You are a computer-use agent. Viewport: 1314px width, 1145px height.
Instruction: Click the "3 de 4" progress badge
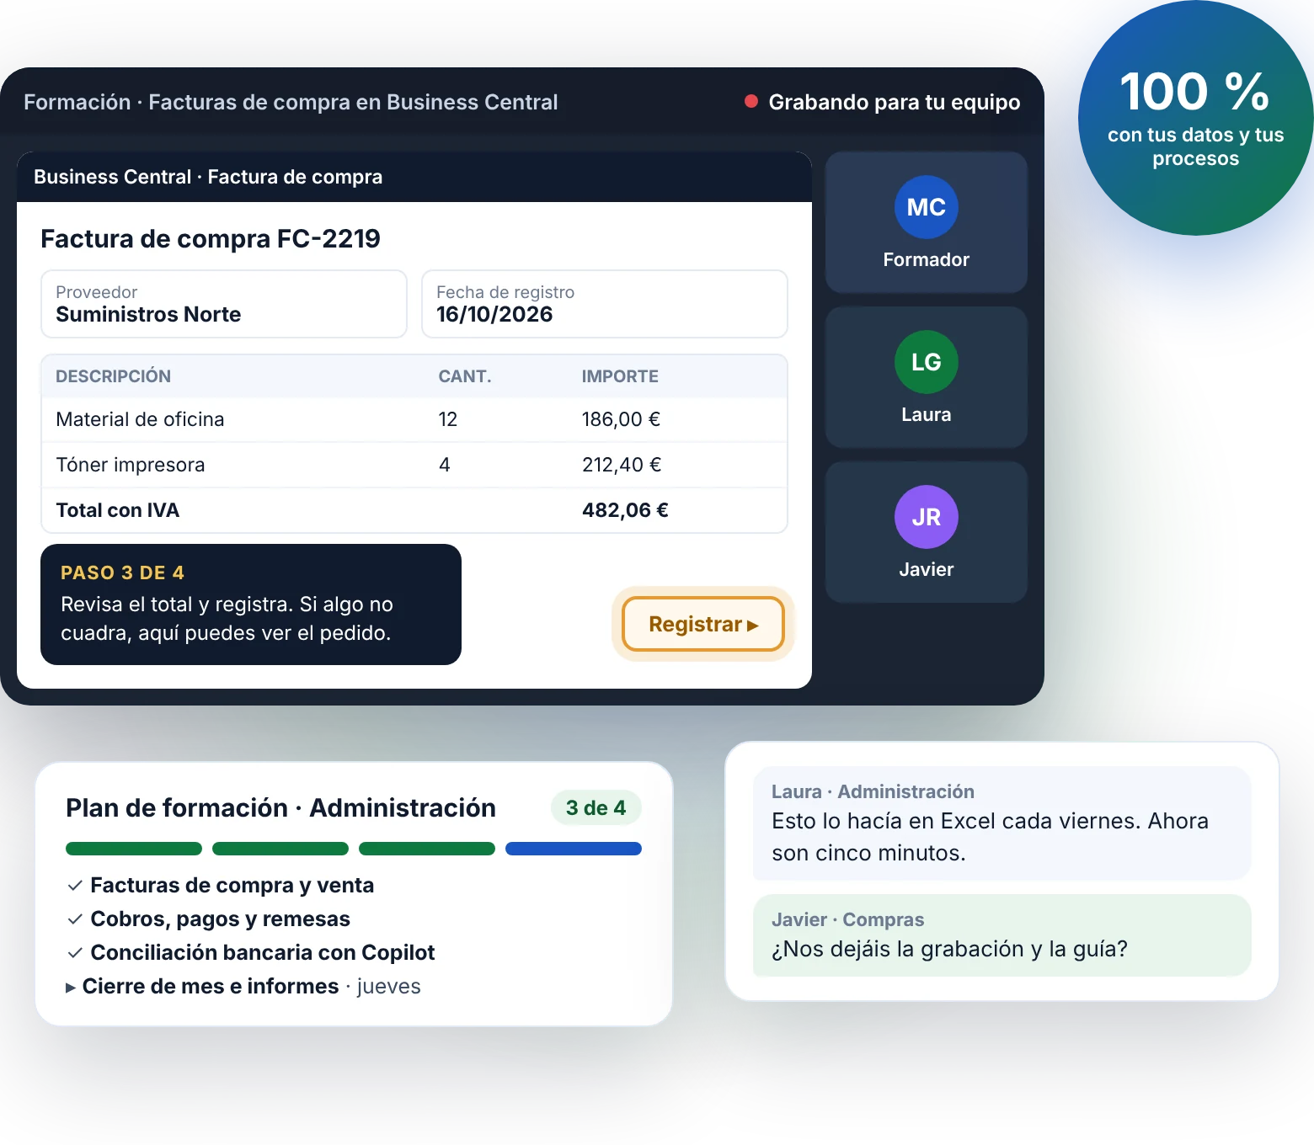(x=596, y=808)
